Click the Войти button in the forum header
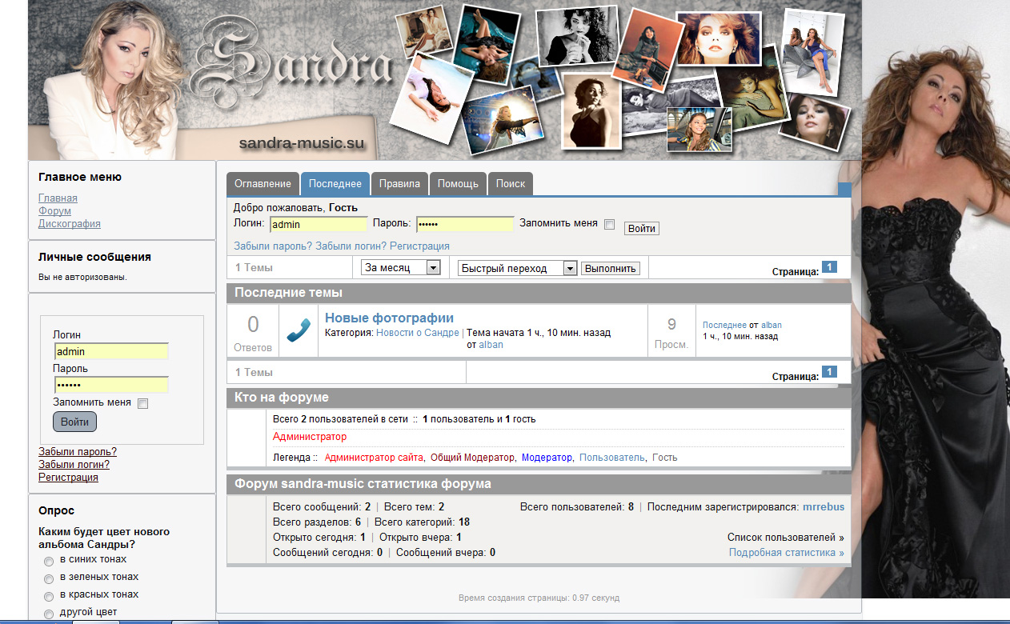This screenshot has height=624, width=1010. 642,228
